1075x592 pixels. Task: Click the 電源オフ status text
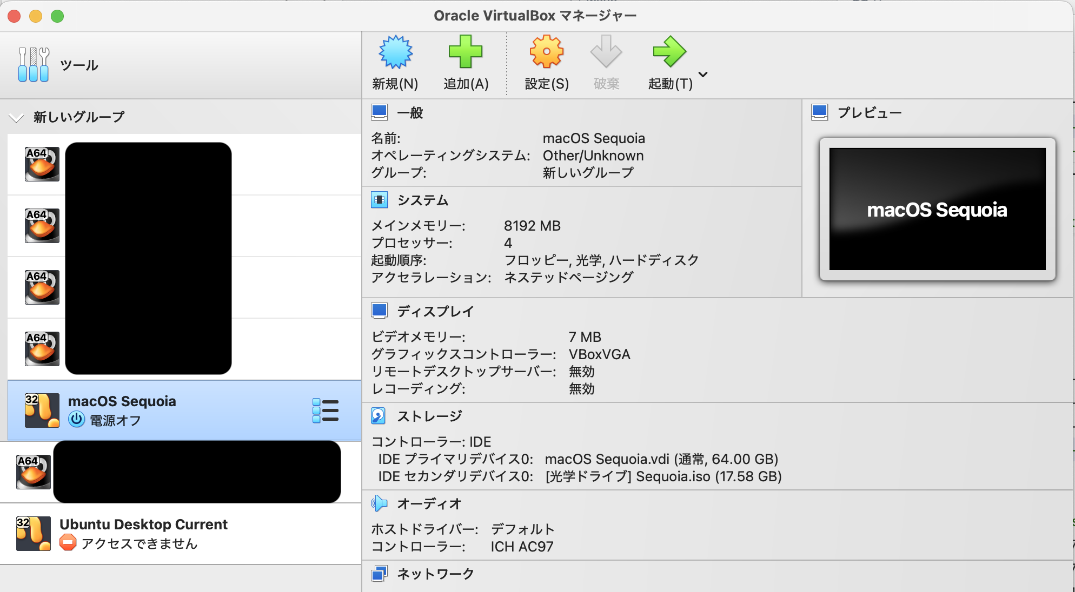(115, 420)
